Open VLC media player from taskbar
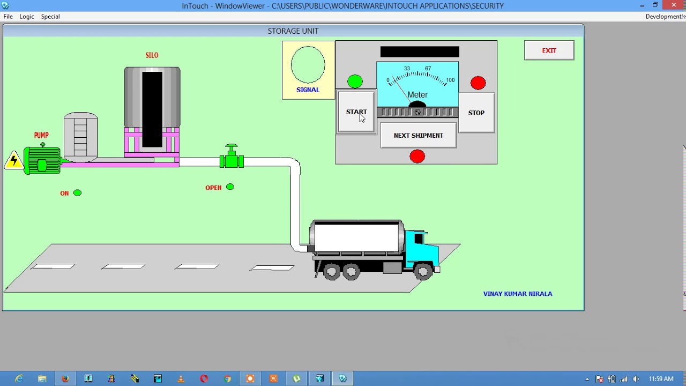The width and height of the screenshot is (686, 386). click(181, 379)
